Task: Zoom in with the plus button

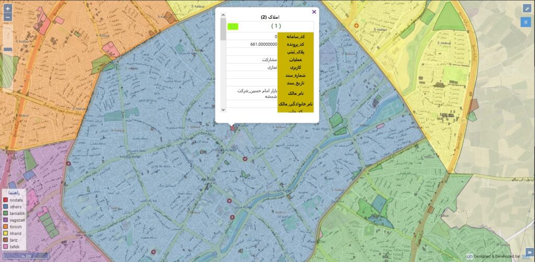Action: click(8, 9)
